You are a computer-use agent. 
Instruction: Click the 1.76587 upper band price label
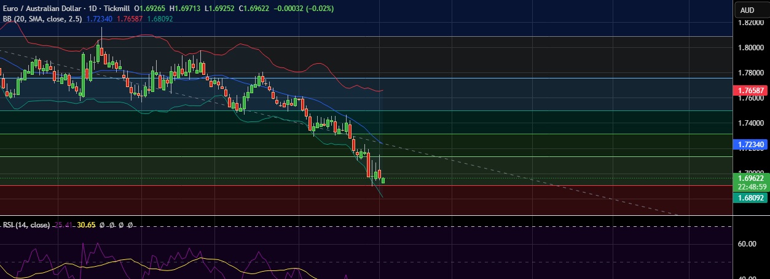click(751, 90)
